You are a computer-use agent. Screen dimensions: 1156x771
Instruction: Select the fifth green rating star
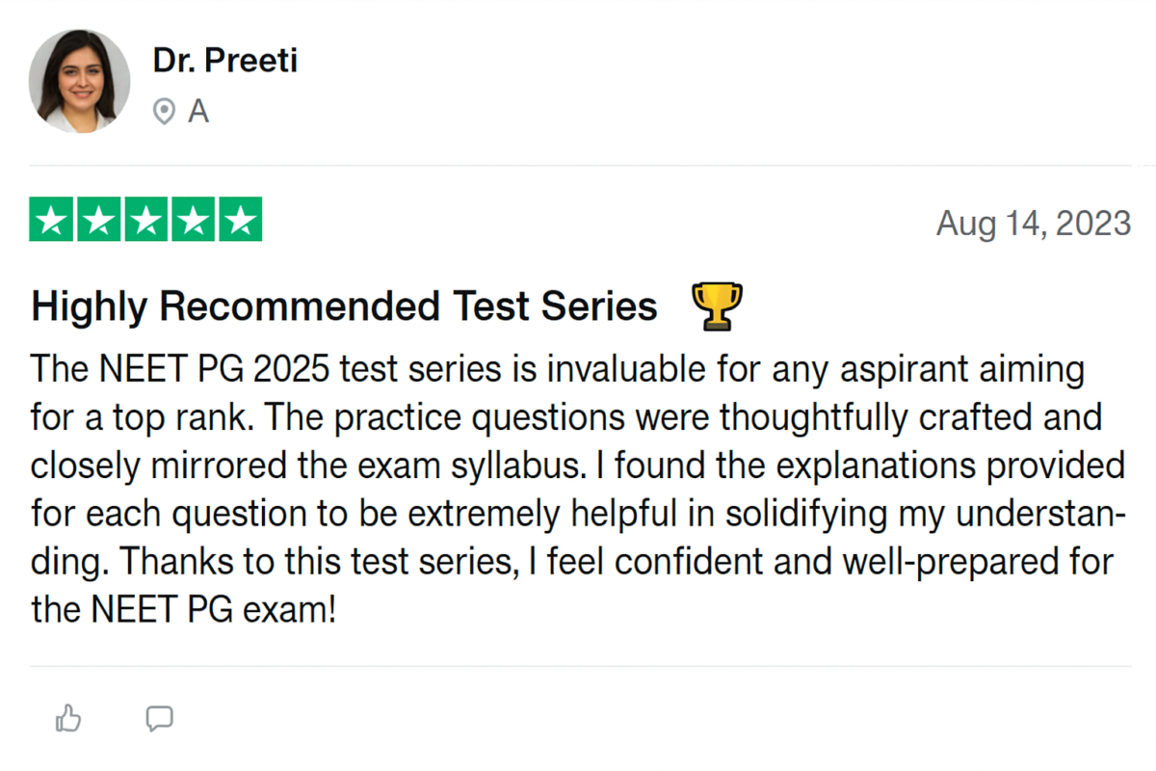[x=239, y=221]
